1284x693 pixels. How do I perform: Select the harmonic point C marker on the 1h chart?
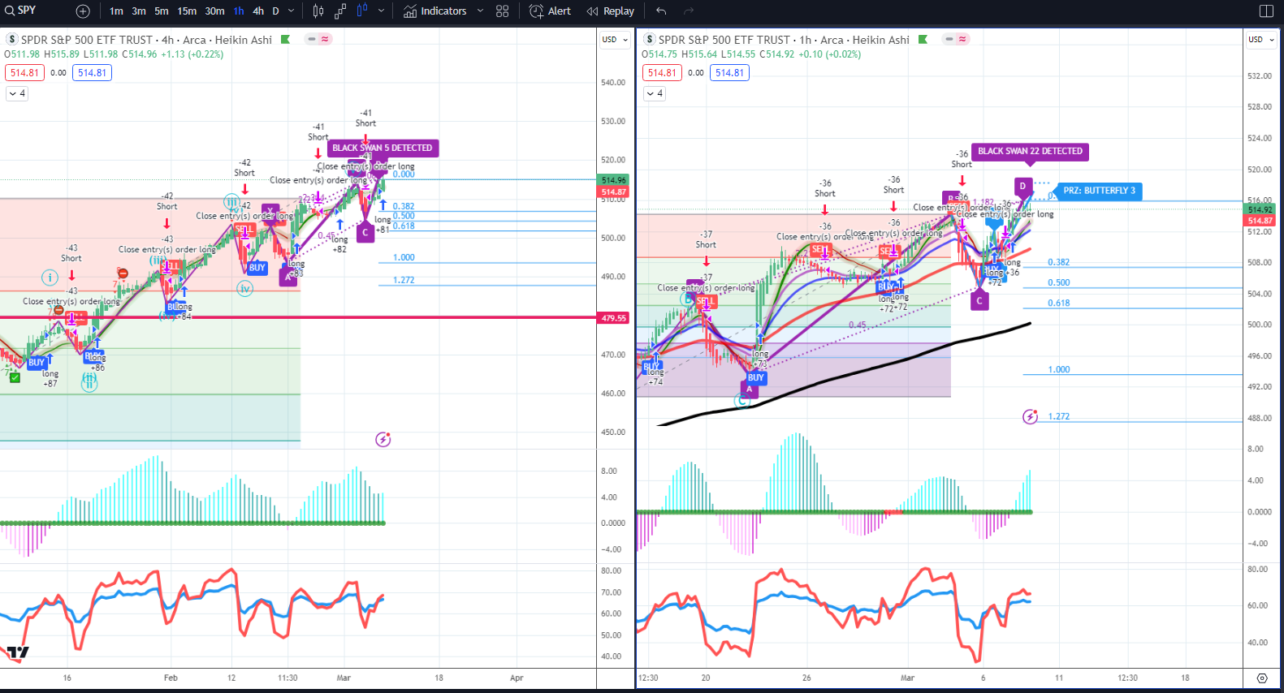click(979, 300)
